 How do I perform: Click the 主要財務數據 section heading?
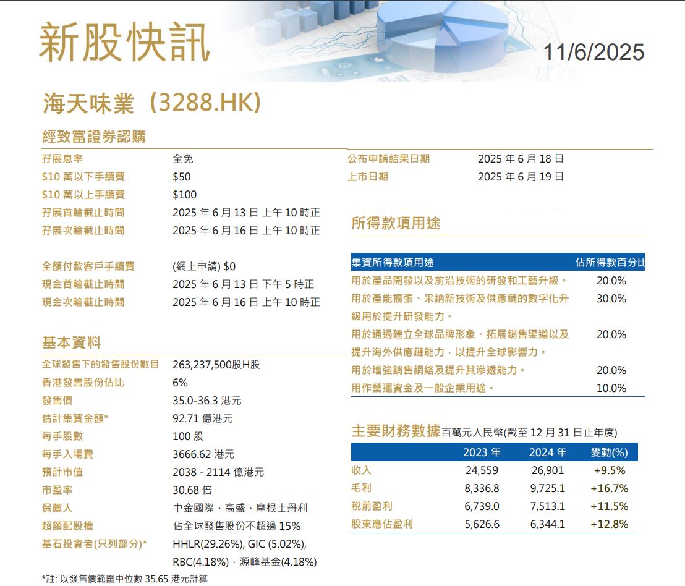tap(396, 431)
